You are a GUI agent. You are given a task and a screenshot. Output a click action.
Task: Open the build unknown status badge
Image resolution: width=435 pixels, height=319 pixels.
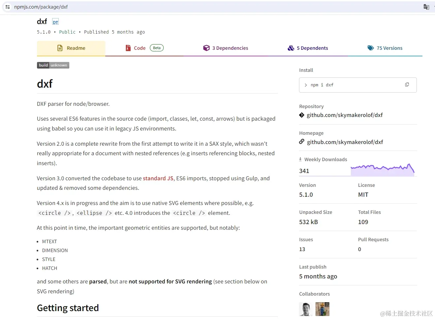[53, 65]
